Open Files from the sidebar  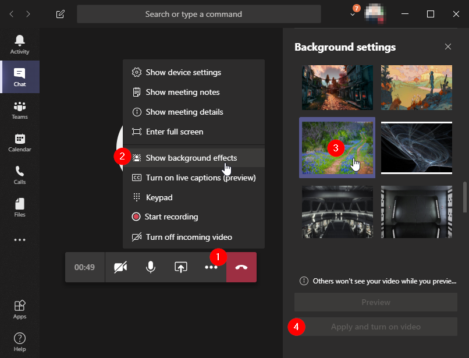pos(20,208)
